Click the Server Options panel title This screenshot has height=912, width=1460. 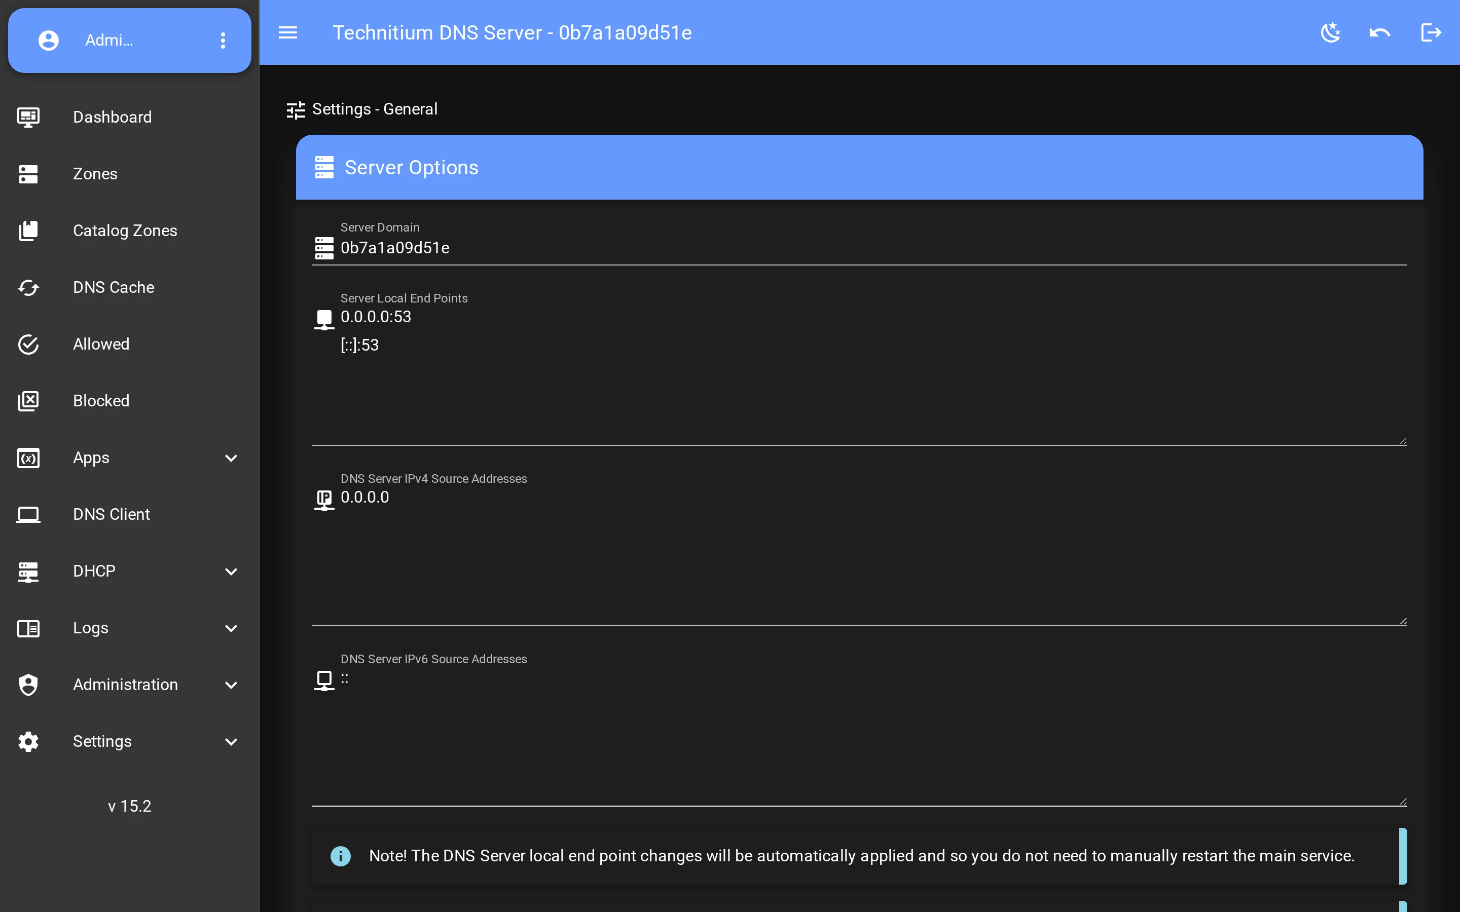[x=412, y=167]
